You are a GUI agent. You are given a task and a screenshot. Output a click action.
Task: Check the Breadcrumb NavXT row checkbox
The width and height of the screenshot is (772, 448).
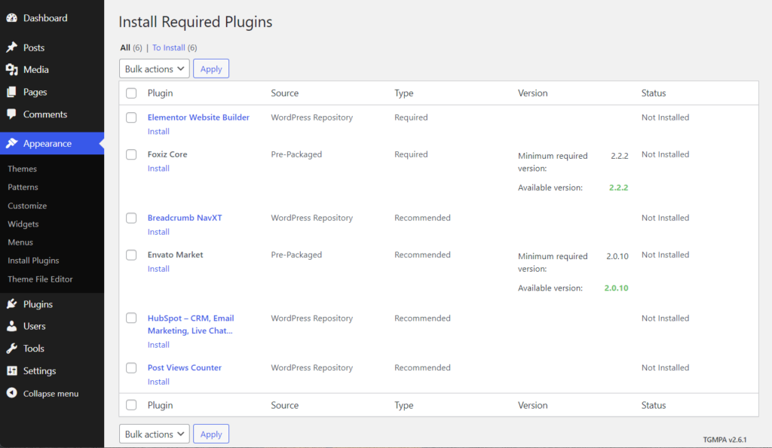(x=131, y=218)
